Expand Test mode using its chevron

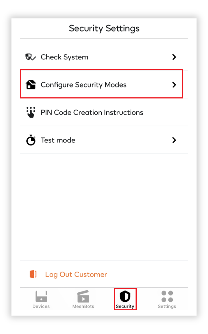tap(174, 140)
